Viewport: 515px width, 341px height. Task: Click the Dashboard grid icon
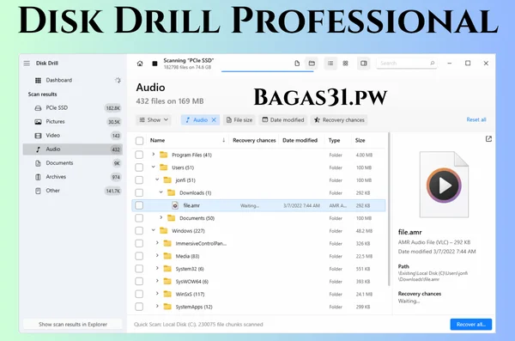(38, 80)
